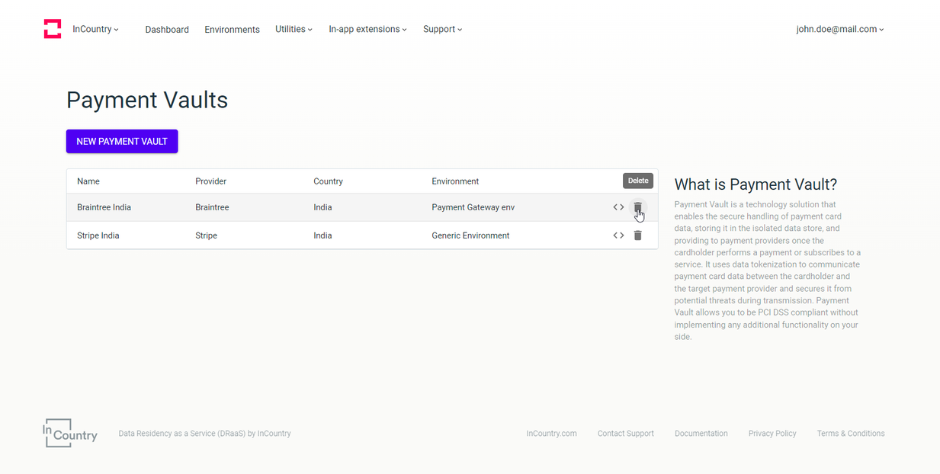
Task: Click the Environment column header
Action: 455,181
